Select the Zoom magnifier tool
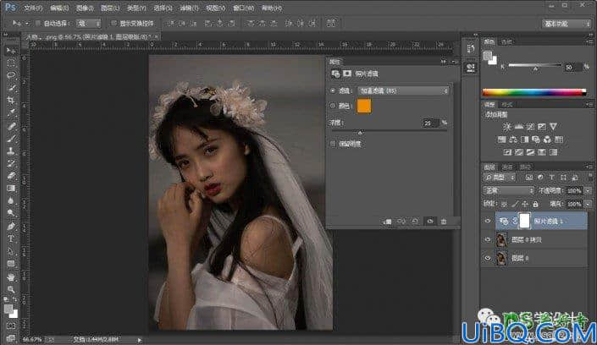This screenshot has width=597, height=345. tap(11, 289)
